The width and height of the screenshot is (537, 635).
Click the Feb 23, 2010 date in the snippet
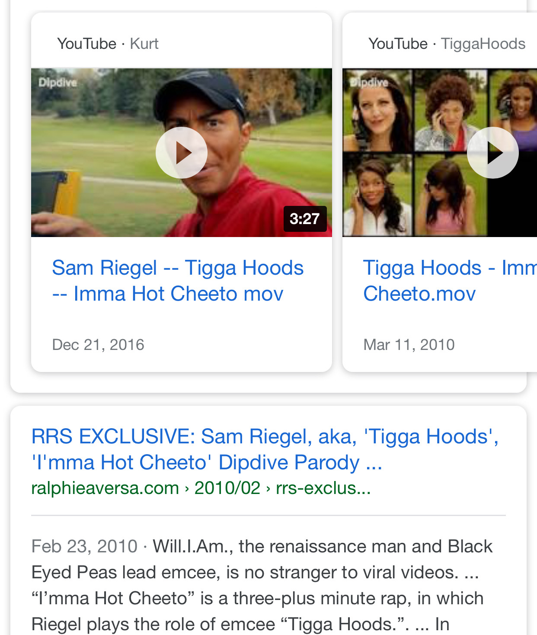pos(83,546)
